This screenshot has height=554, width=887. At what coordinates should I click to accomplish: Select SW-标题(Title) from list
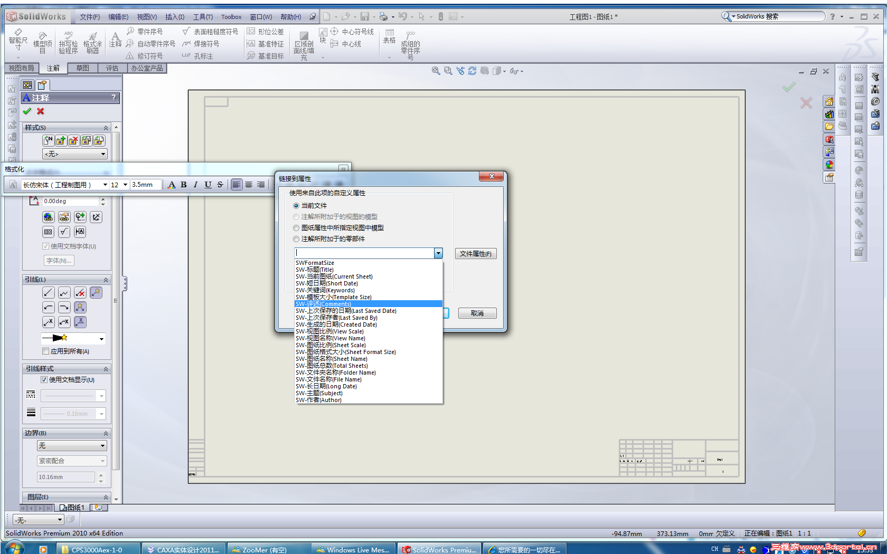368,270
